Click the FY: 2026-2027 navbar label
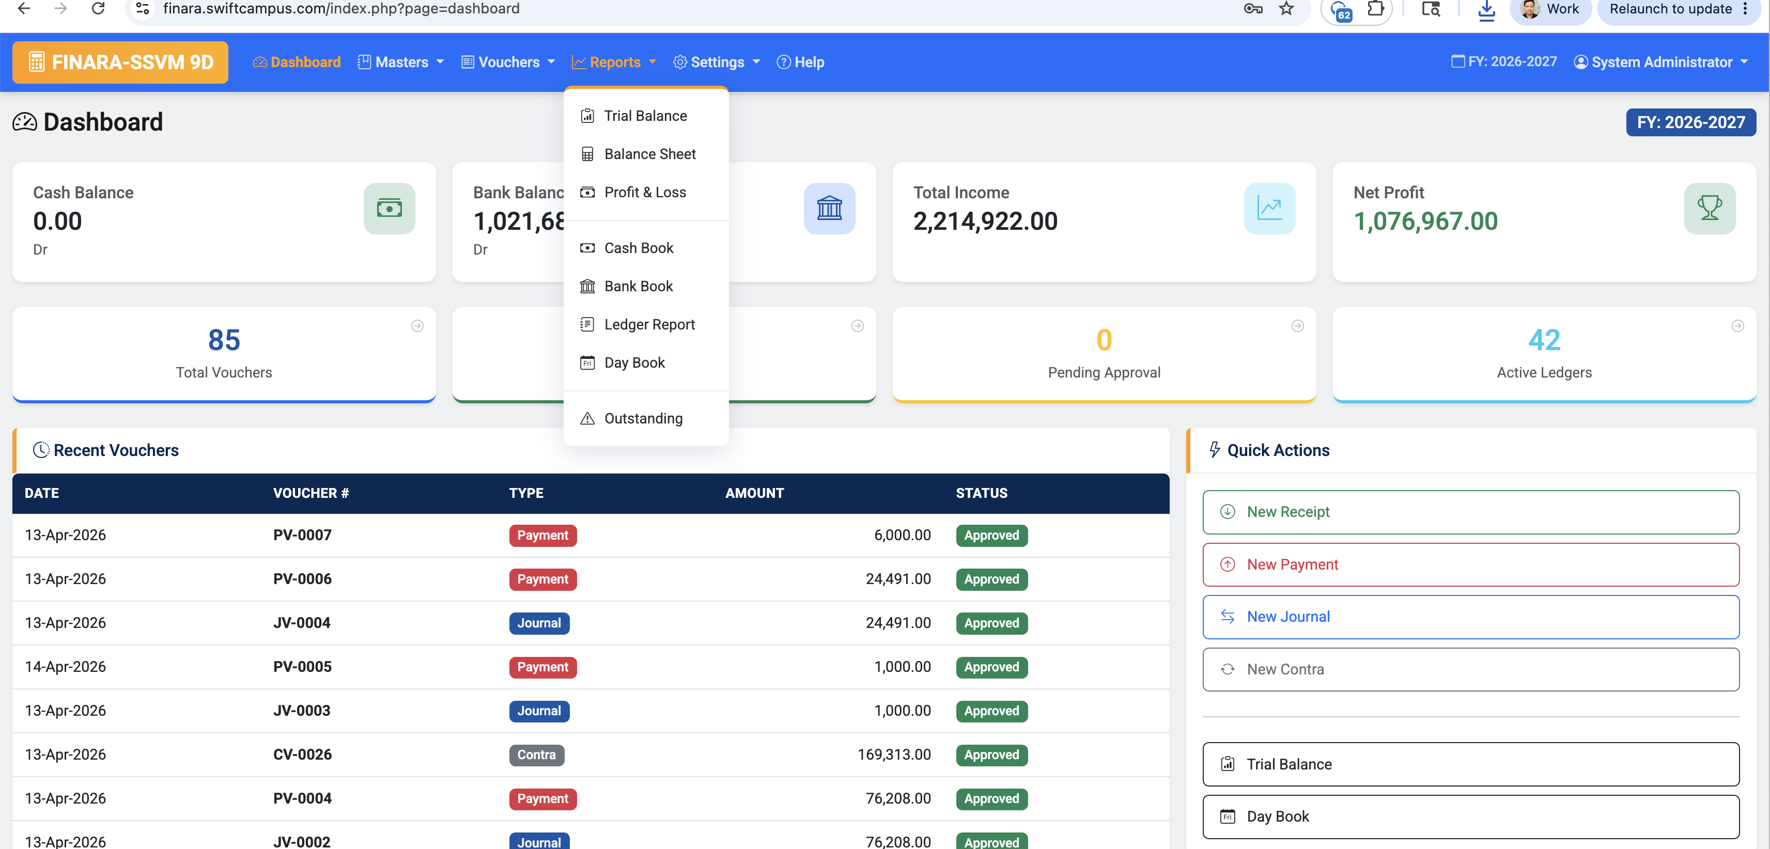Screen dimensions: 1770x849 point(1504,61)
